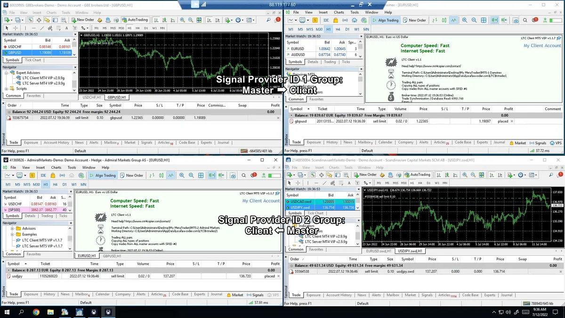Image resolution: width=565 pixels, height=318 pixels.
Task: Open Signals in Admiral Markets toolbox
Action: 255,295
